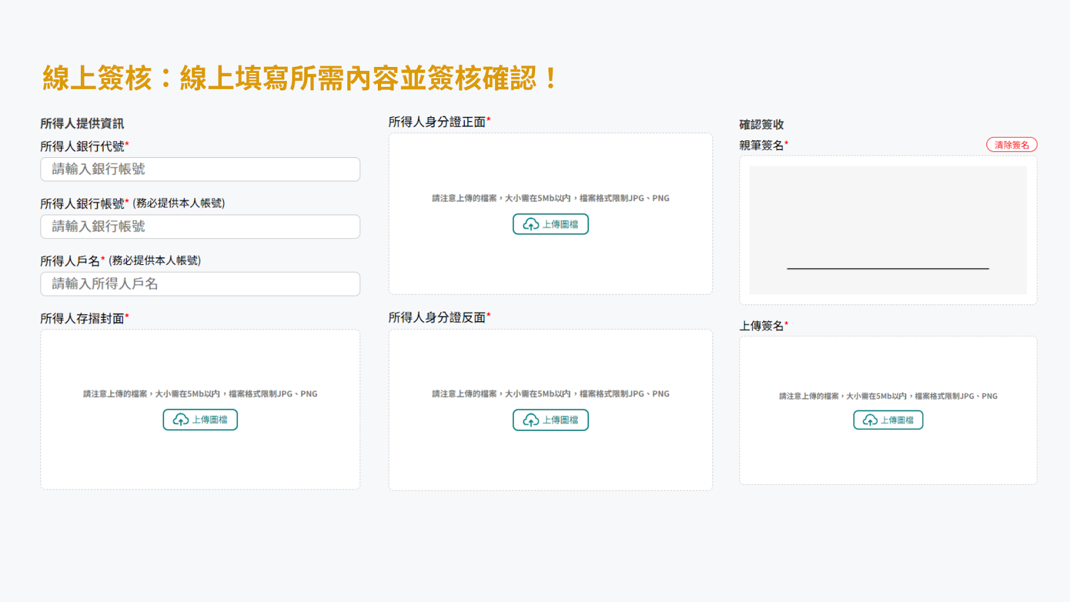The image size is (1070, 602).
Task: Click the 清除簽名 button
Action: 1012,144
